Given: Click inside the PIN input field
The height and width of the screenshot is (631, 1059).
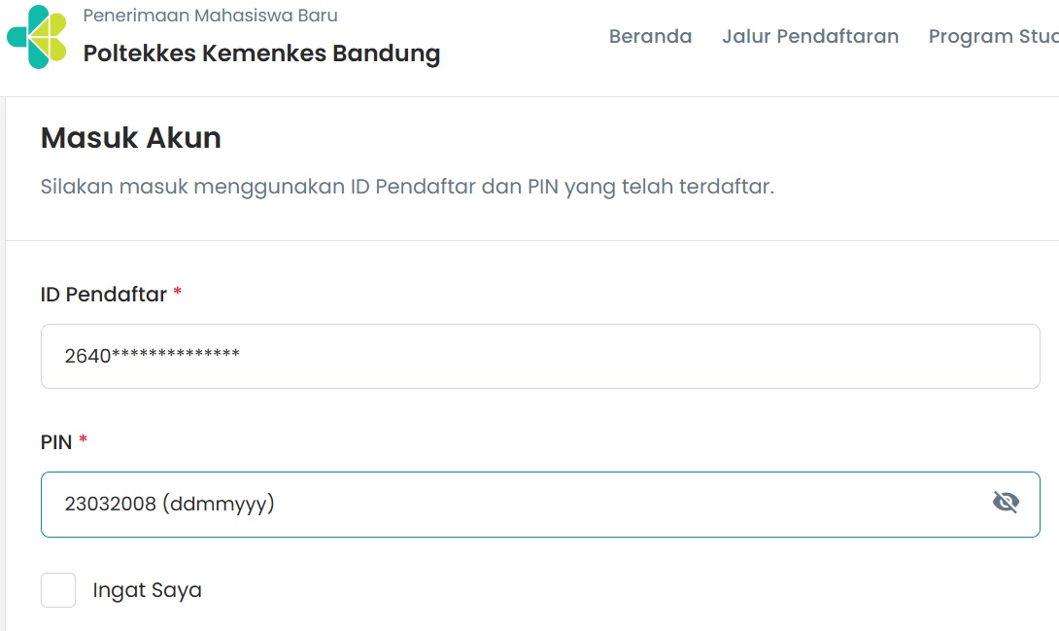Looking at the screenshot, I should click(x=540, y=505).
